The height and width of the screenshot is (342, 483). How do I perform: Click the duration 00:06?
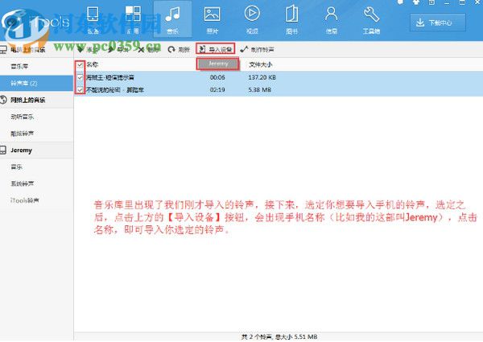217,77
